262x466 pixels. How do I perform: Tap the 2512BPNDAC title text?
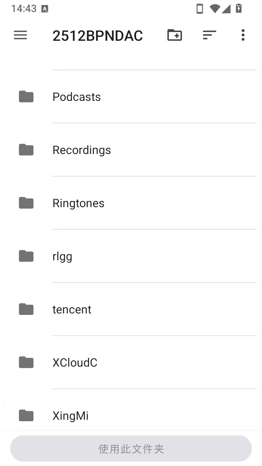click(98, 36)
